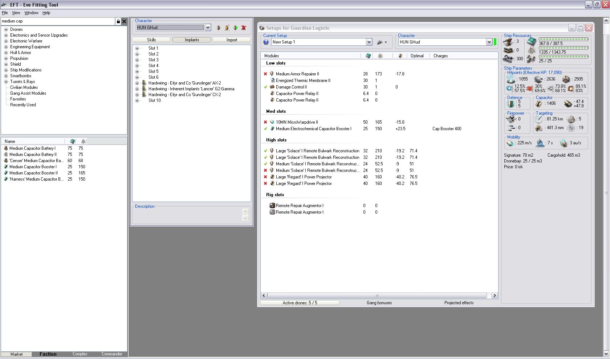The width and height of the screenshot is (610, 359).
Task: Click the launcher hardpoints icon in Ship Resources
Action: click(508, 50)
